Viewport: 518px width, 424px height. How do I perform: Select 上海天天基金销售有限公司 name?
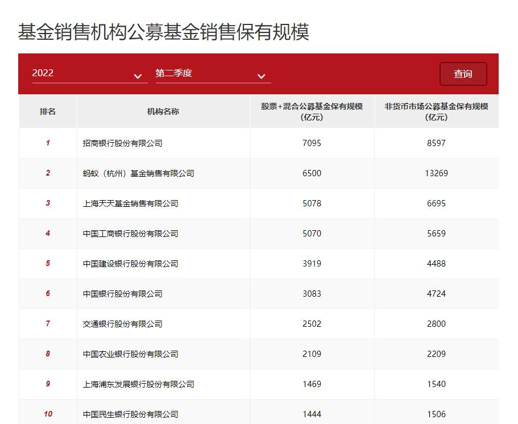pyautogui.click(x=130, y=203)
